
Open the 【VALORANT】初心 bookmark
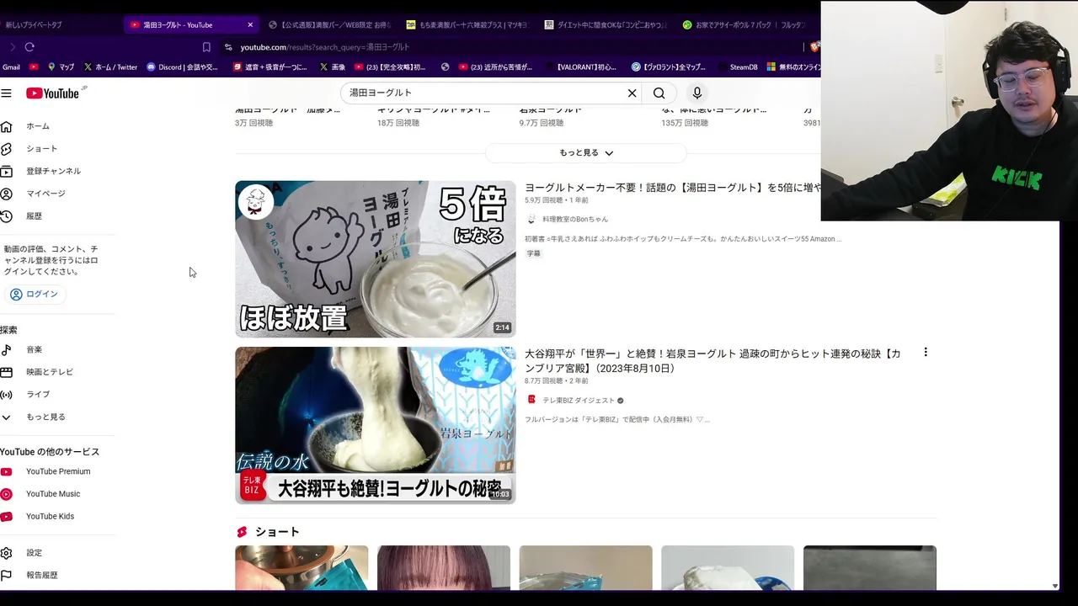pyautogui.click(x=581, y=67)
